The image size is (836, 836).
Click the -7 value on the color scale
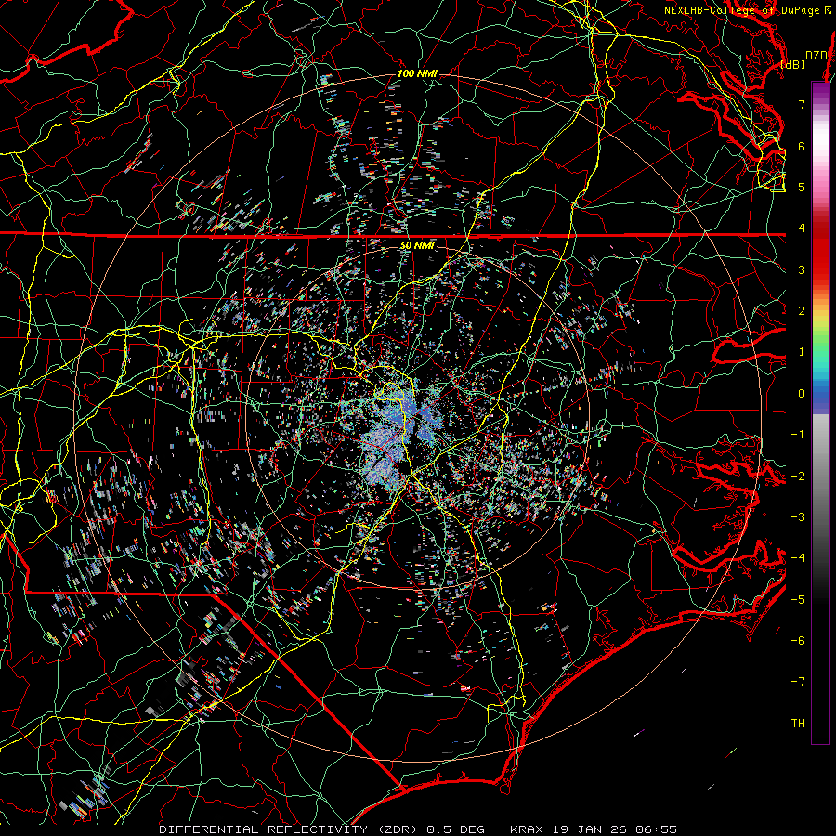tap(798, 682)
